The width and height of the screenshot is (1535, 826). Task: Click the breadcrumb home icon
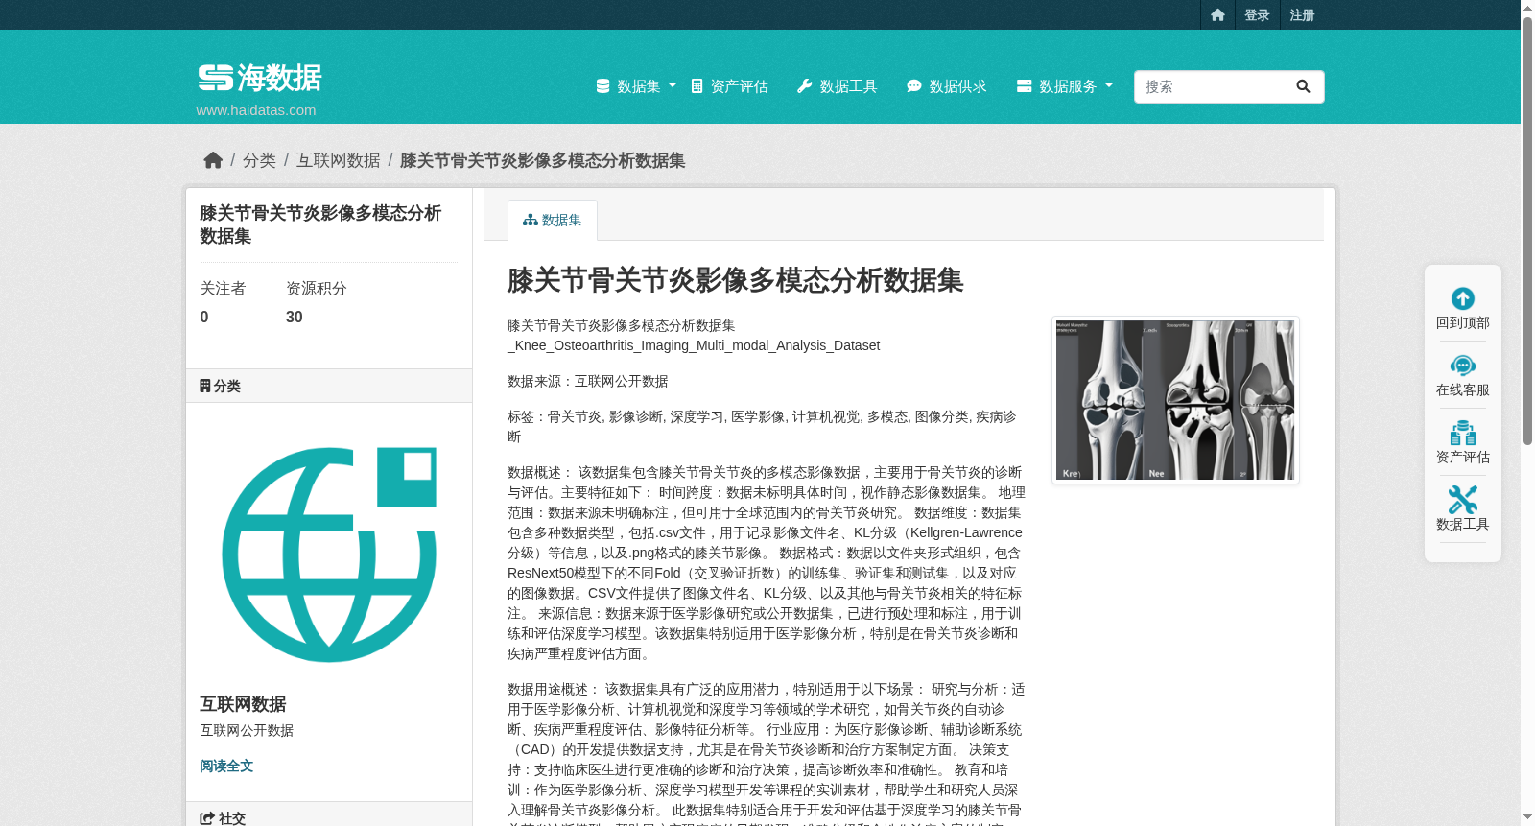point(213,160)
